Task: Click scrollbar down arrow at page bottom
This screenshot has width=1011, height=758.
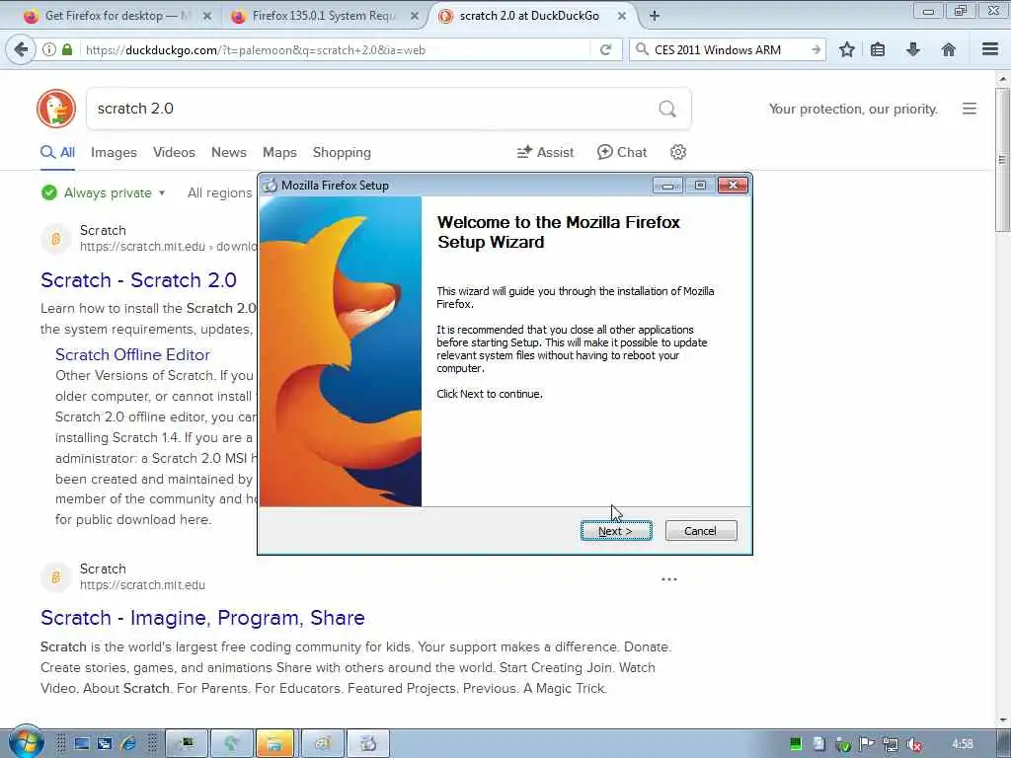Action: coord(1002,720)
